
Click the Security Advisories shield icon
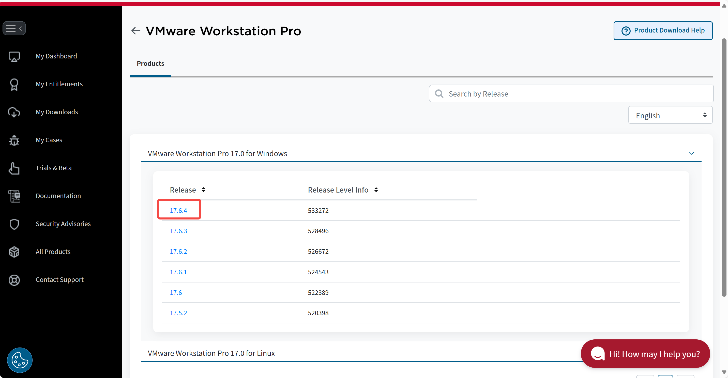pyautogui.click(x=14, y=224)
